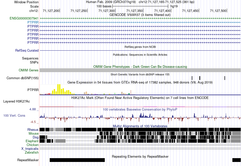Click the 100 Vert. Cons label
This screenshot has height=166, width=241.
pyautogui.click(x=14, y=116)
